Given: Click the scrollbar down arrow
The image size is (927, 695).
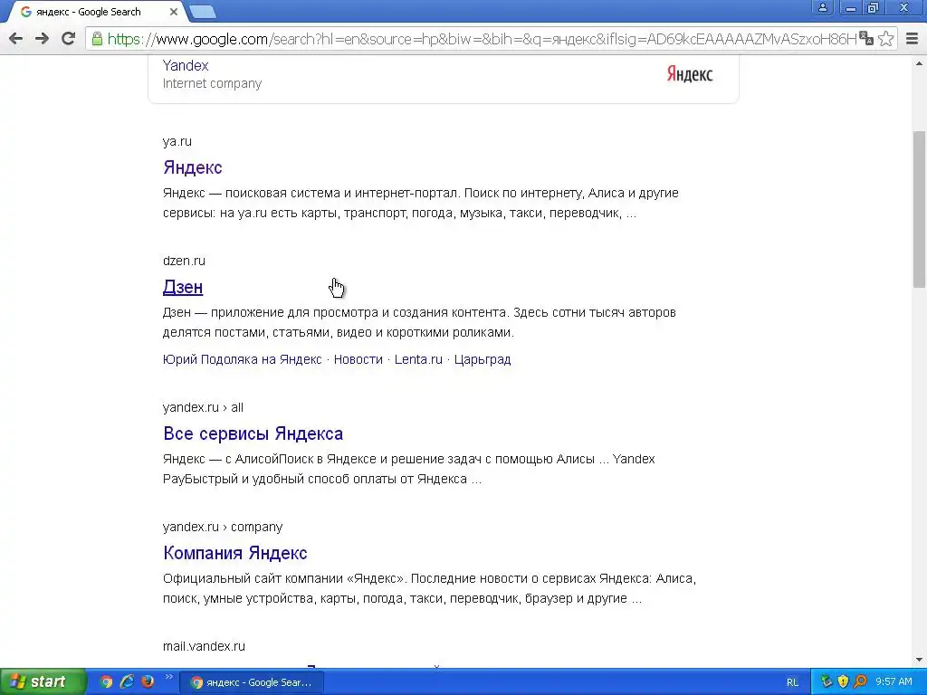Looking at the screenshot, I should pyautogui.click(x=920, y=660).
